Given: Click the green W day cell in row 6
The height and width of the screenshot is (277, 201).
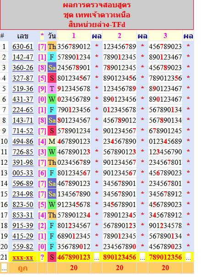Looking at the screenshot, I should tap(52, 99).
